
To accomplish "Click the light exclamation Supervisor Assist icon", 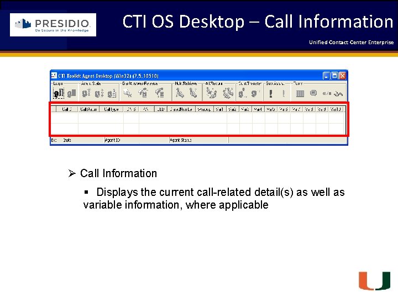I will point(284,93).
